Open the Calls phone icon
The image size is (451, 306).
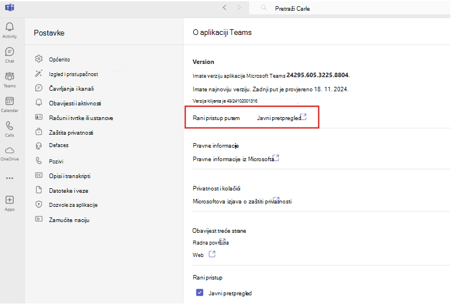(10, 126)
